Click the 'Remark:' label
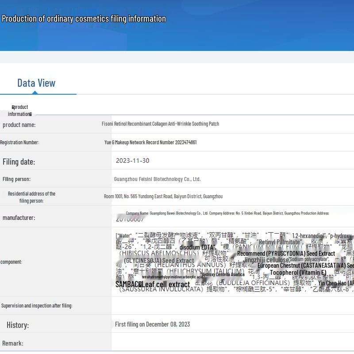 pos(13,343)
